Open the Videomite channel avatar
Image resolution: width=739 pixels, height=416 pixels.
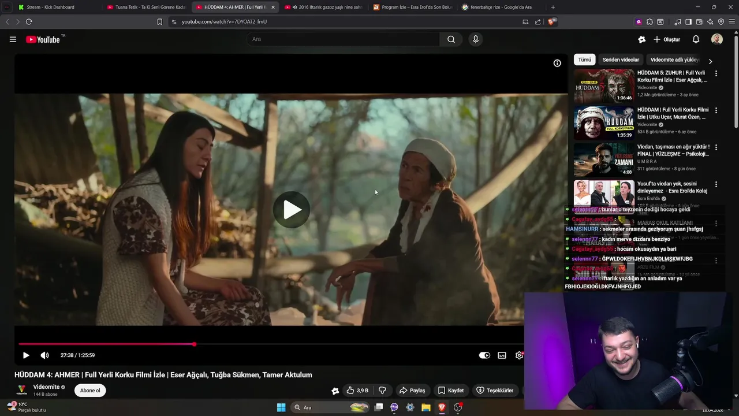[x=21, y=391]
